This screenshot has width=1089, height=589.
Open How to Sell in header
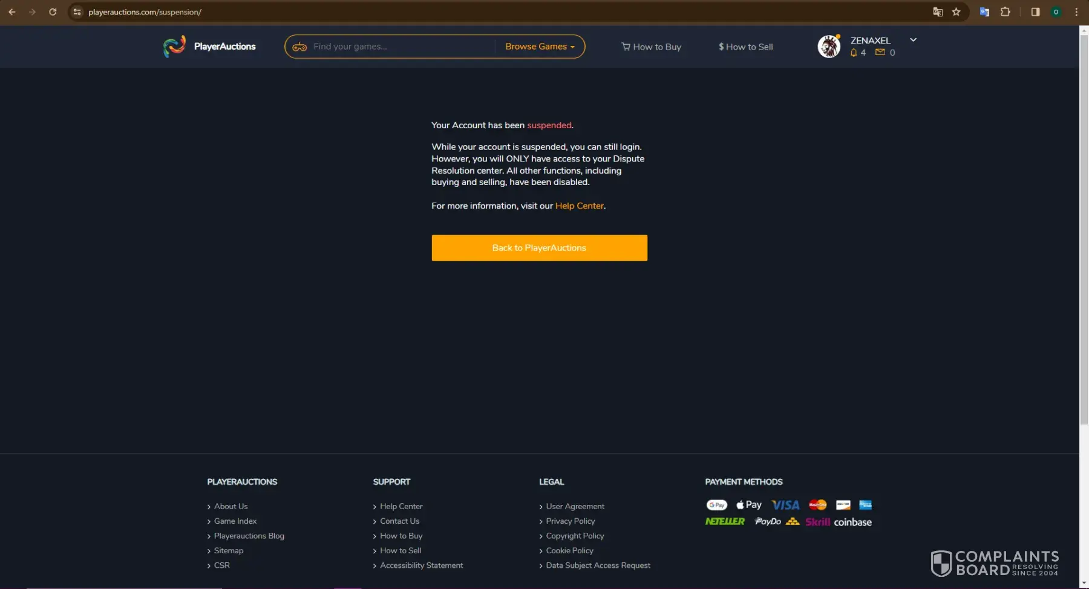pos(745,47)
